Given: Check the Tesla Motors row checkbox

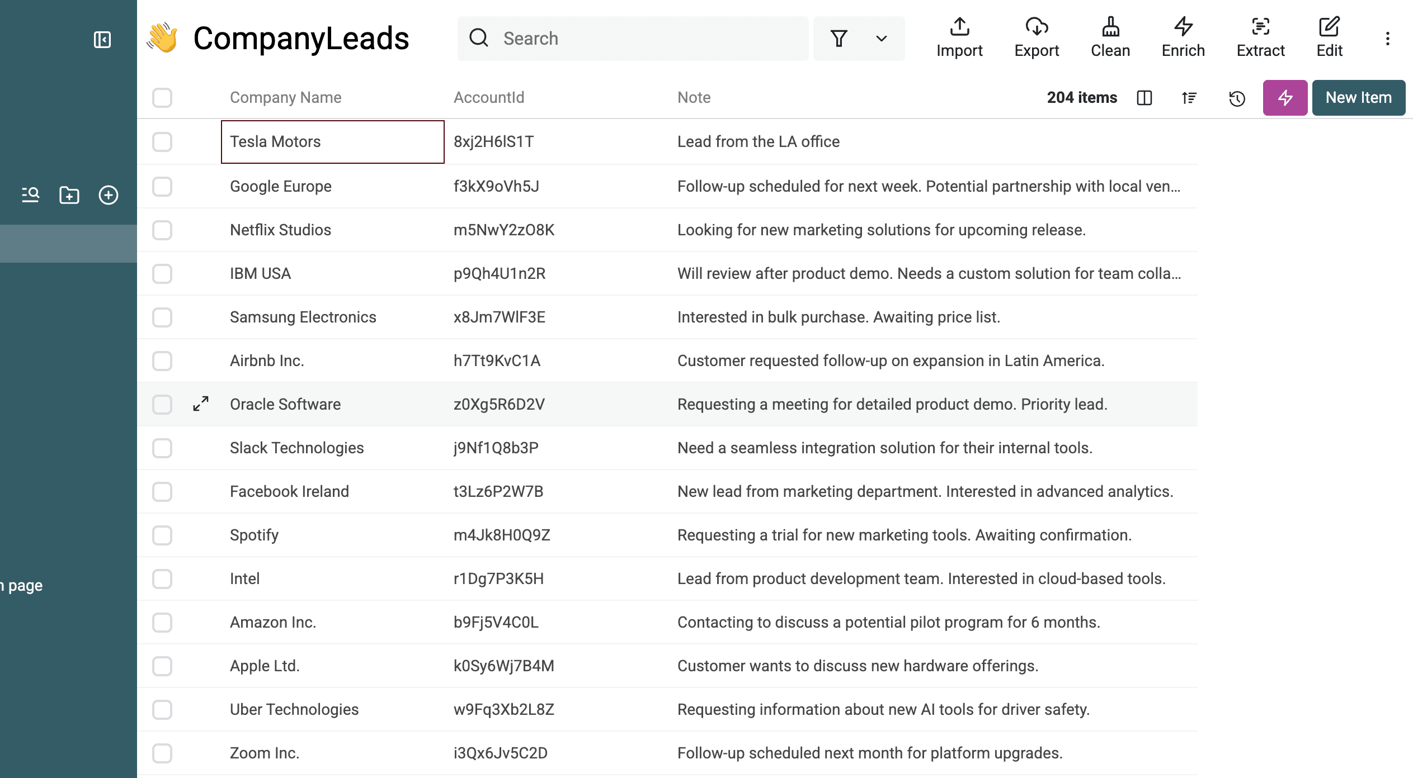Looking at the screenshot, I should 162,142.
